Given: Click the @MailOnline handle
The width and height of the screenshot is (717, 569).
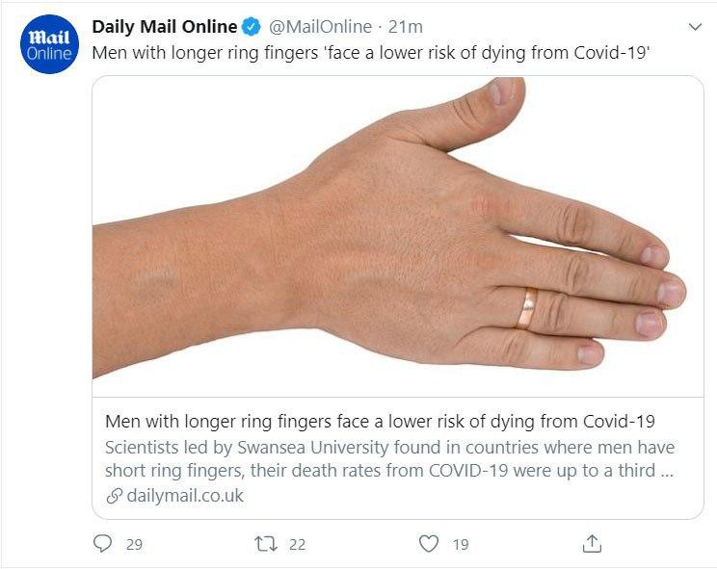Looking at the screenshot, I should coord(320,27).
